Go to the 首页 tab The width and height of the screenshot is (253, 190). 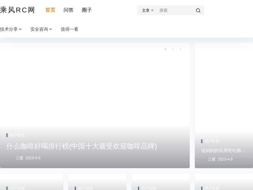[50, 10]
